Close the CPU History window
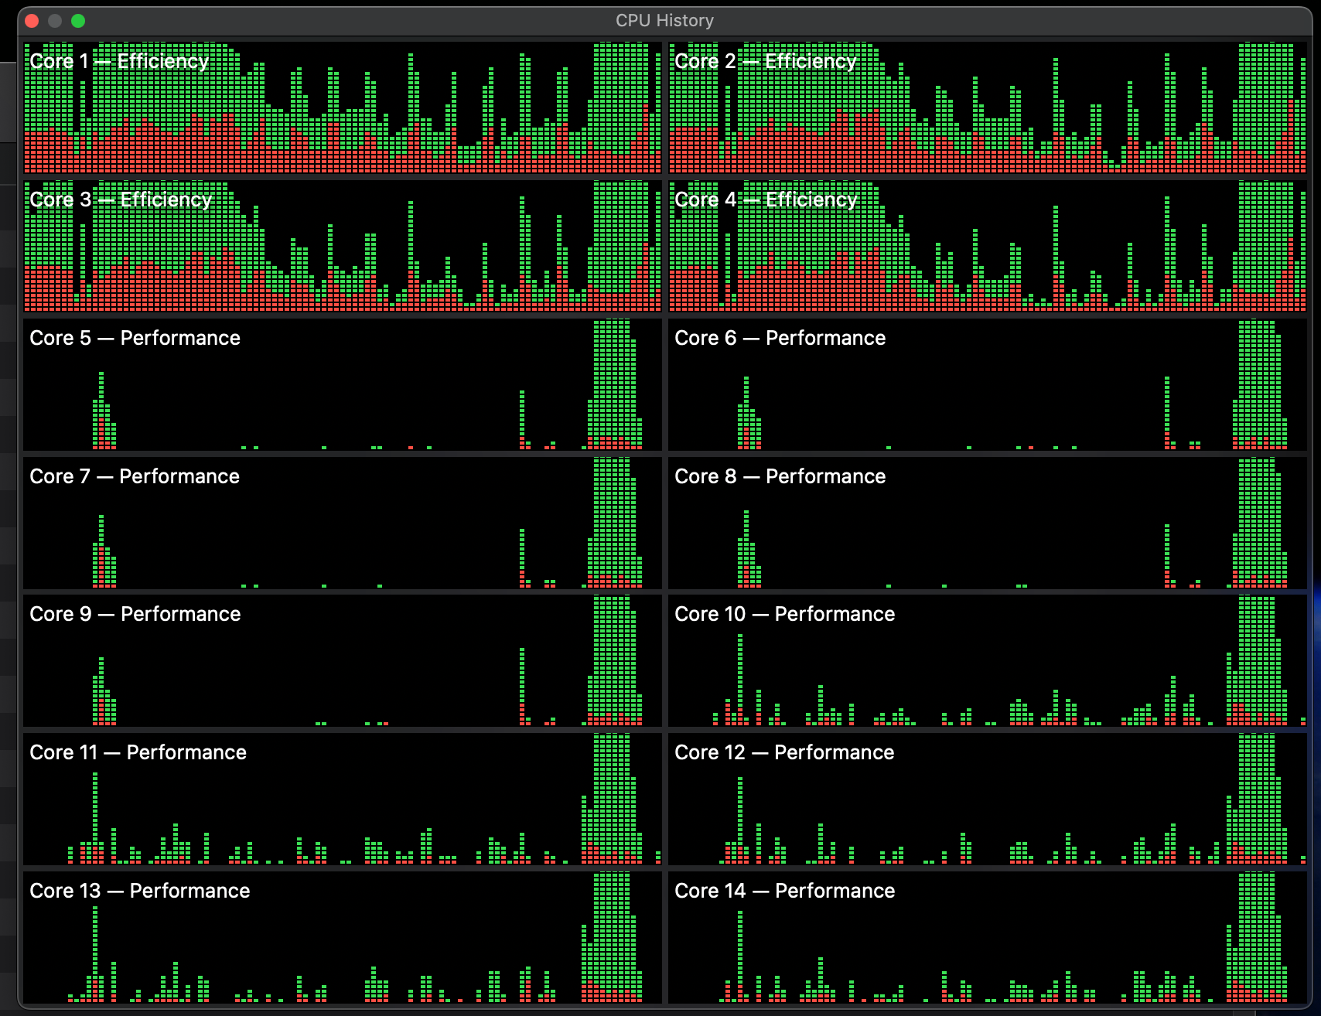 tap(32, 21)
